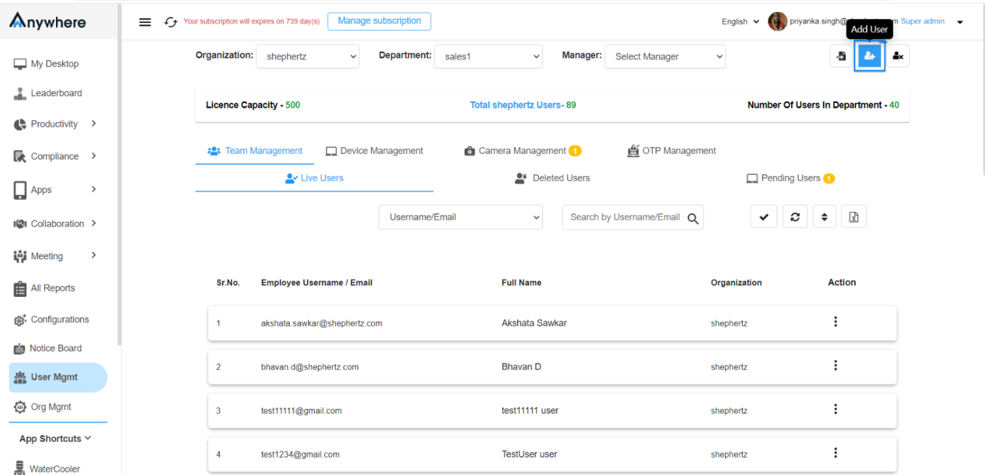
Task: Open the English language dropdown
Action: (741, 22)
